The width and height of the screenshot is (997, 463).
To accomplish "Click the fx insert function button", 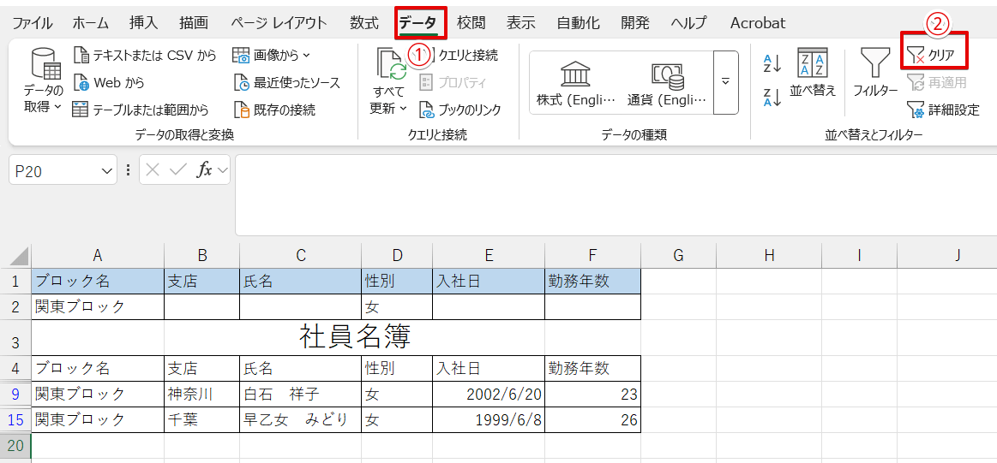I will 204,170.
